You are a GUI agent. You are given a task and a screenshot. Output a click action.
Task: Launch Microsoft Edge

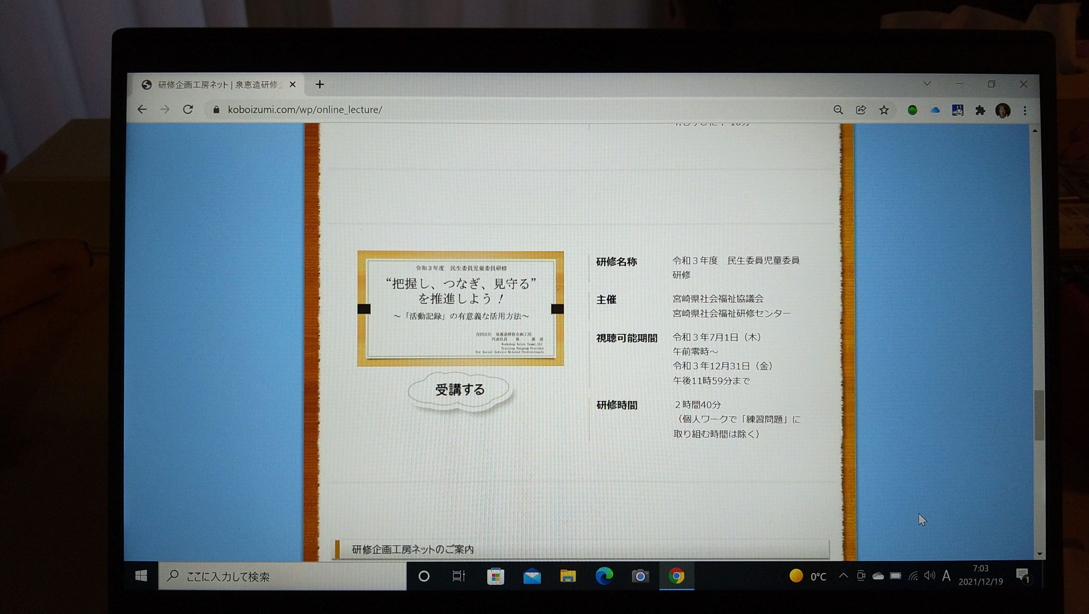tap(604, 576)
